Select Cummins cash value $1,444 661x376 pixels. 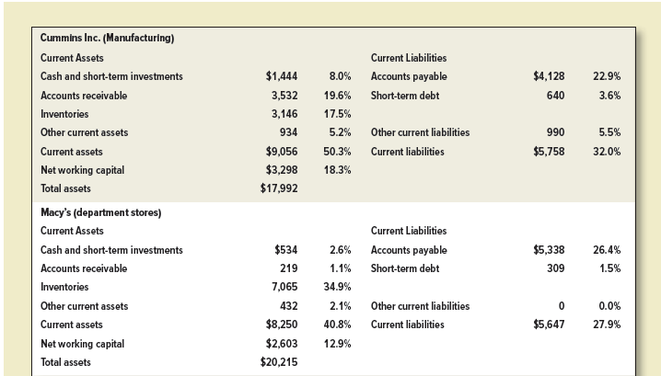(x=280, y=76)
